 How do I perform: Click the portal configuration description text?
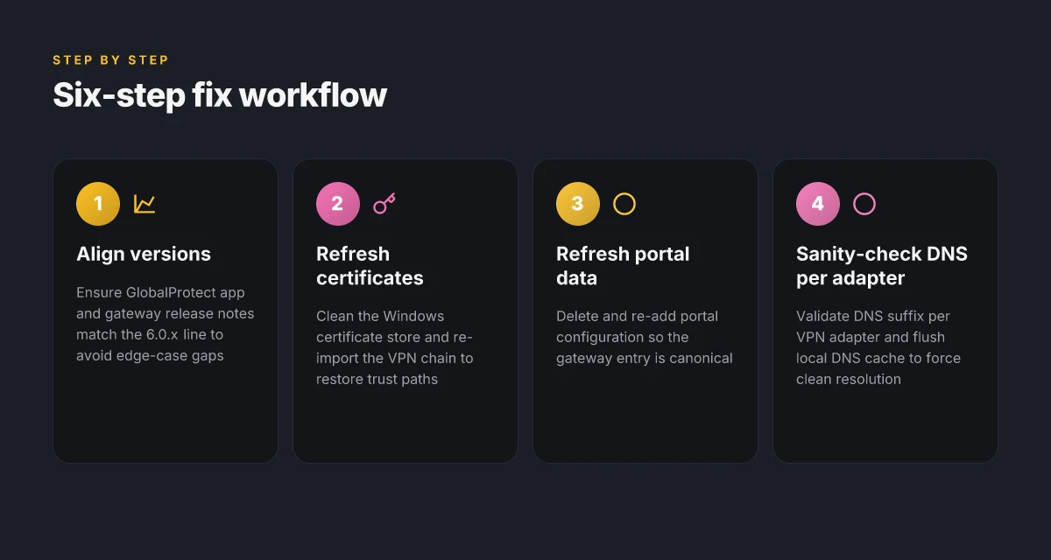[645, 337]
